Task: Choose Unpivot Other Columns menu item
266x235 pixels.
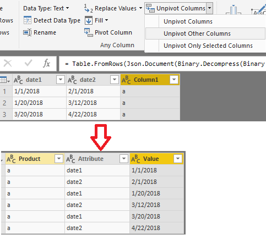Action: coord(205,33)
